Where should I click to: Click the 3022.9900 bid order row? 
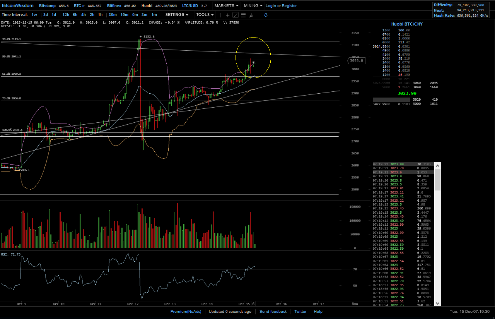coord(391,104)
